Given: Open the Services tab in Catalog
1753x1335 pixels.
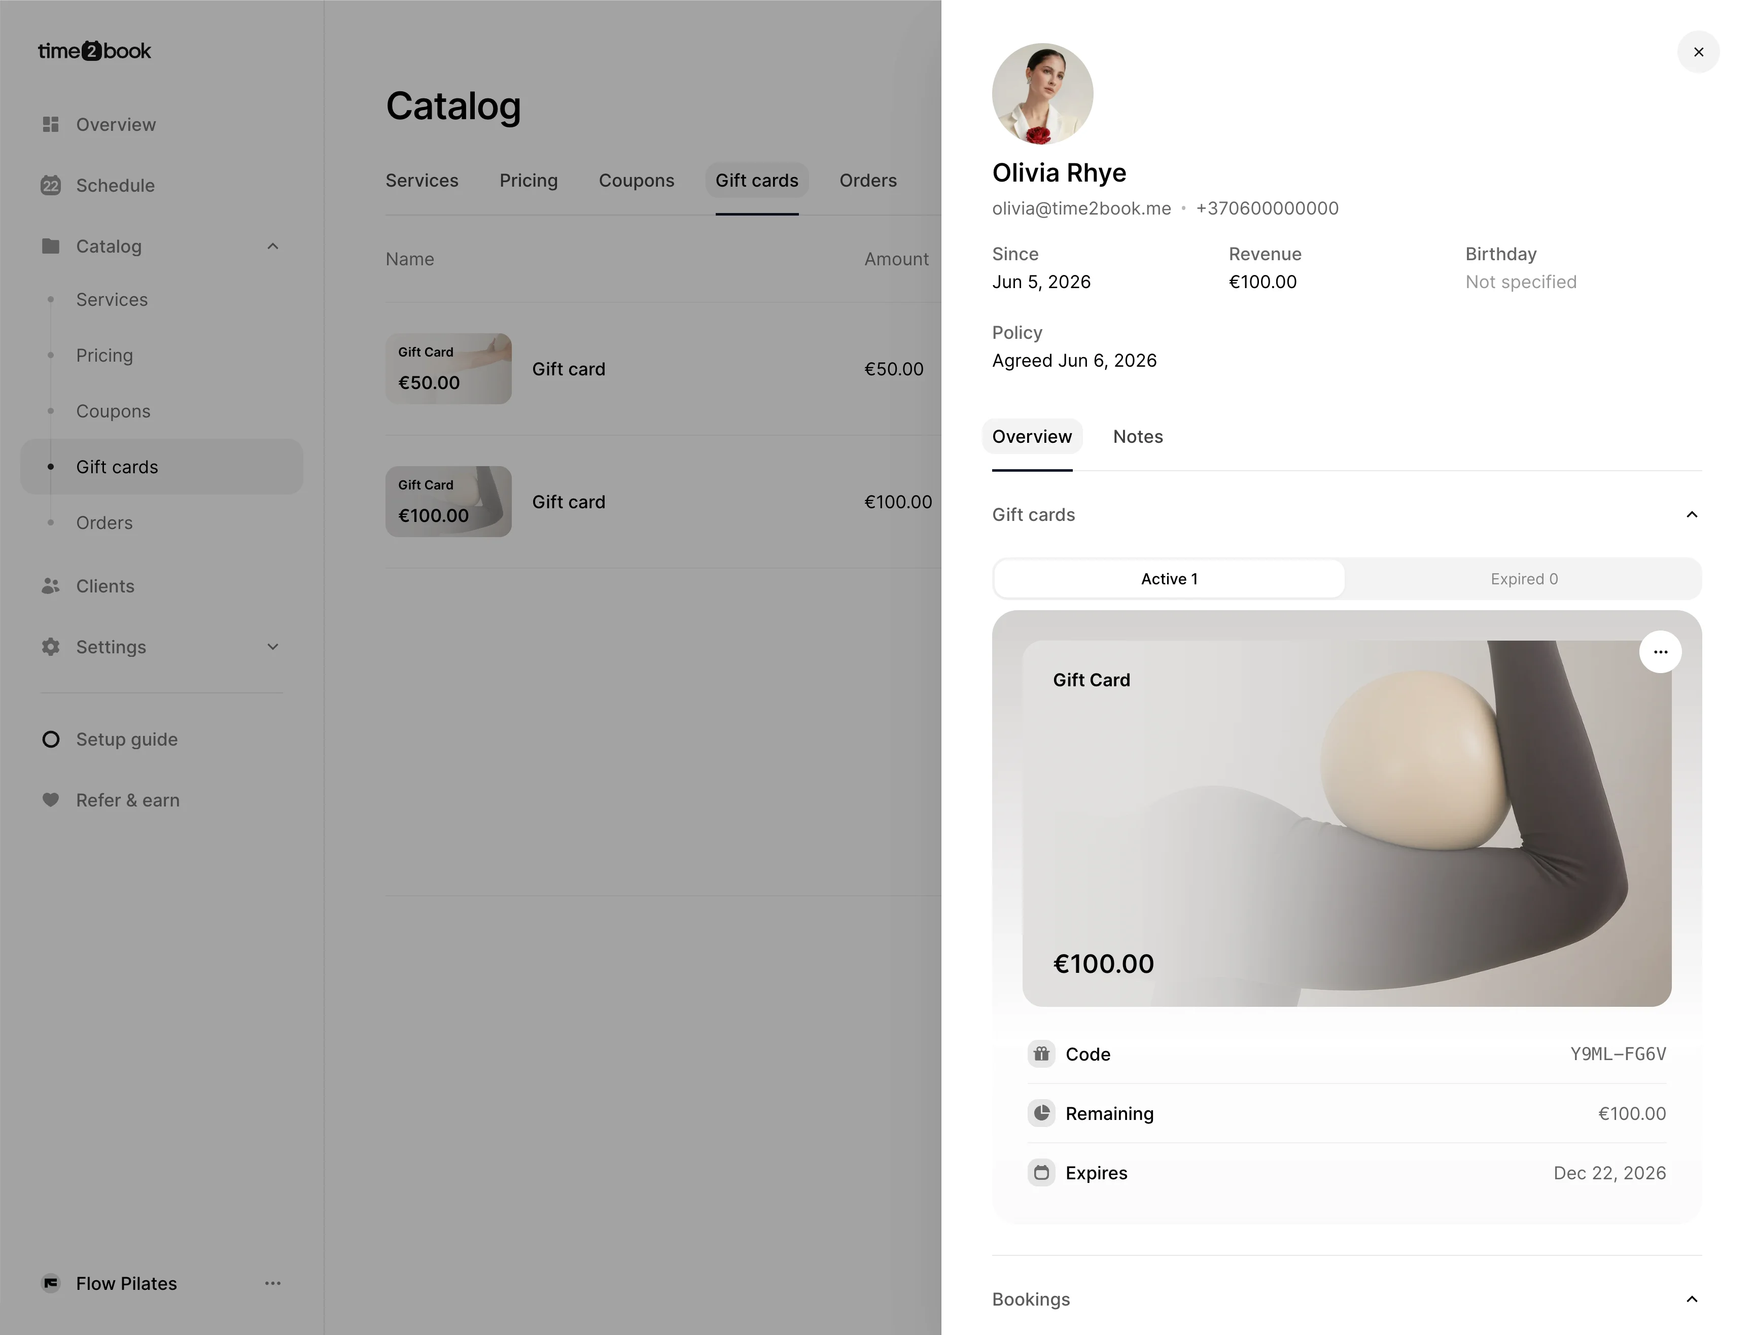Looking at the screenshot, I should click(422, 181).
